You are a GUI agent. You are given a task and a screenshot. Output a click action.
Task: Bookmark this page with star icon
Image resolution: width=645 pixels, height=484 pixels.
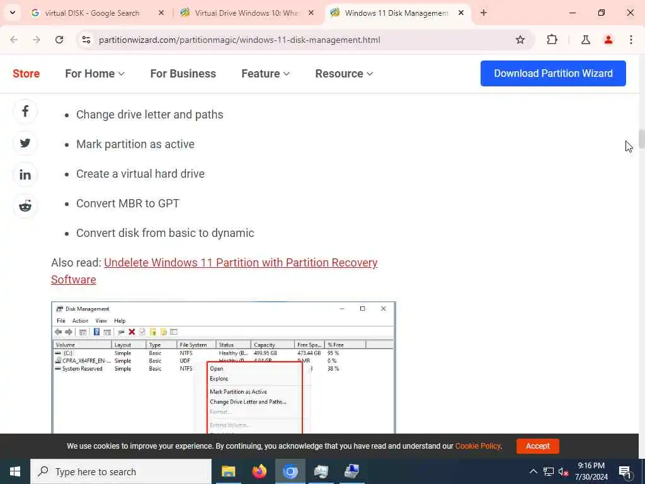pyautogui.click(x=520, y=40)
